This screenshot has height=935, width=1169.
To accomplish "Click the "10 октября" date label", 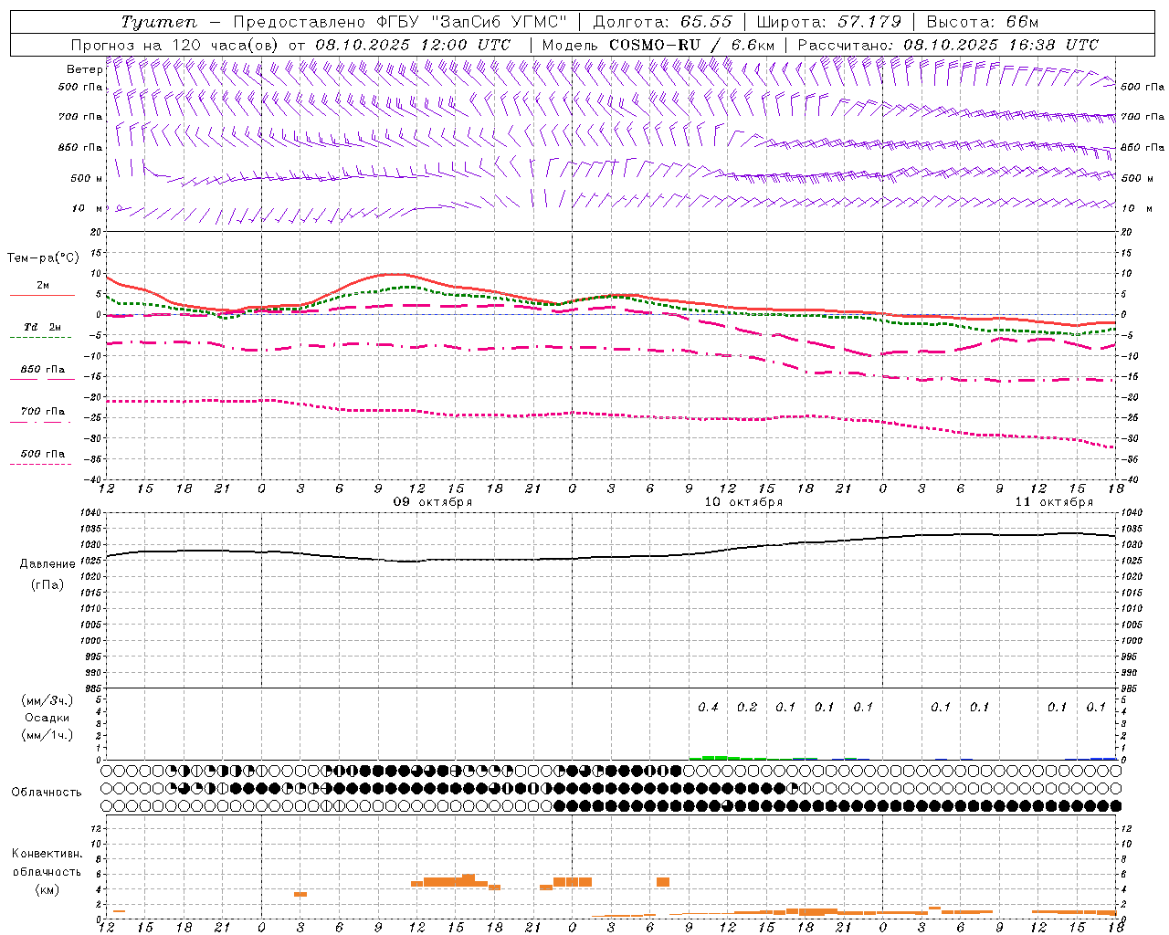I will tap(742, 502).
